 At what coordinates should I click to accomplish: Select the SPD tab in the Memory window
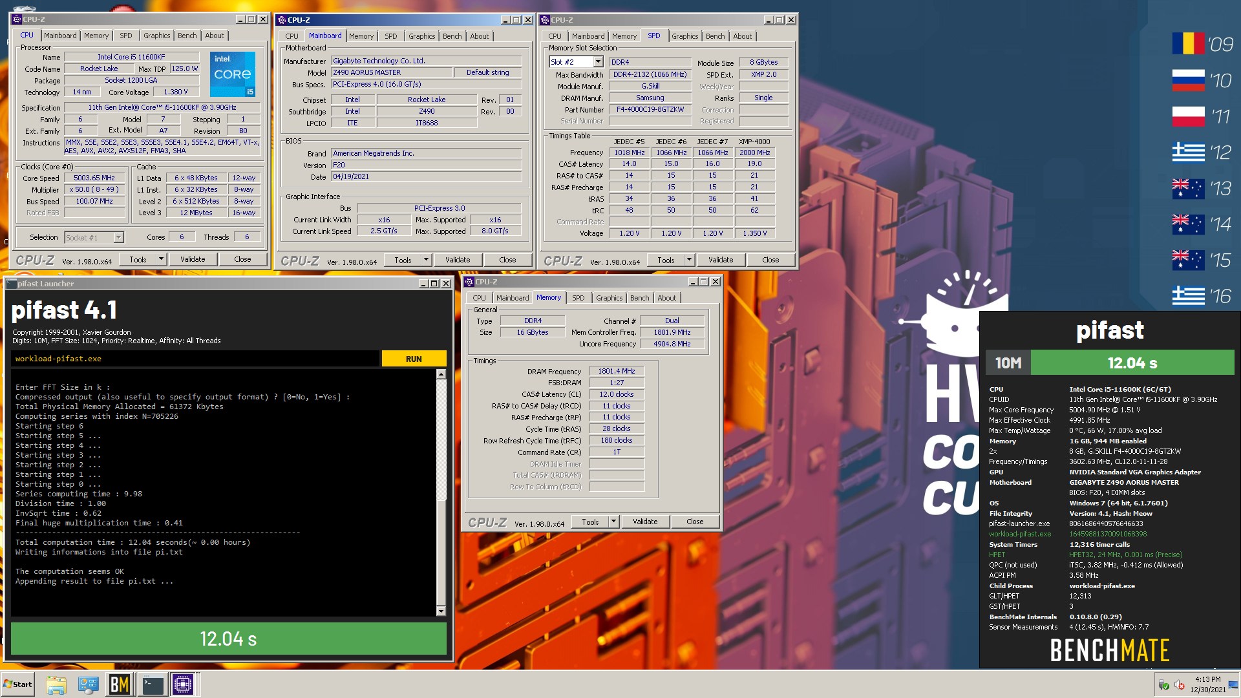[578, 298]
